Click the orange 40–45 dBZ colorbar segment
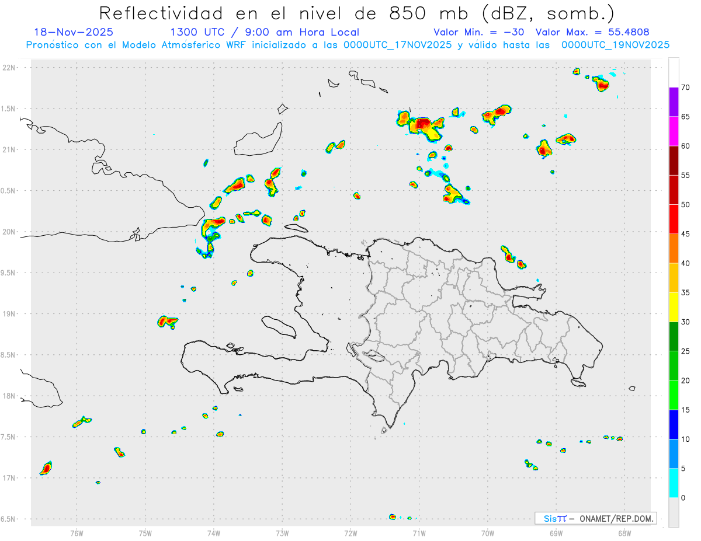 [674, 249]
